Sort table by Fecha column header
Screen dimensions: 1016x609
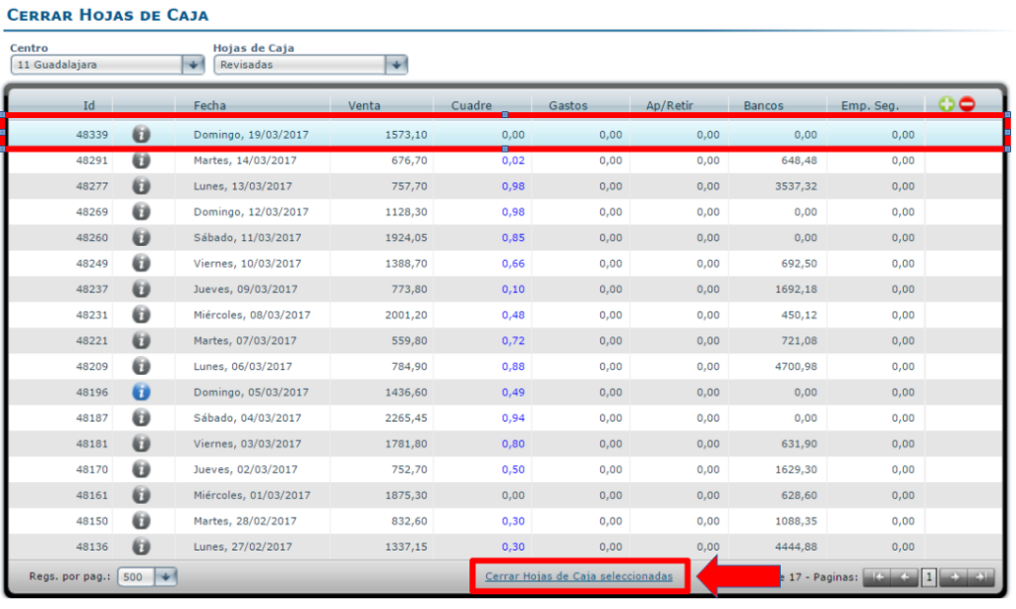click(x=209, y=105)
